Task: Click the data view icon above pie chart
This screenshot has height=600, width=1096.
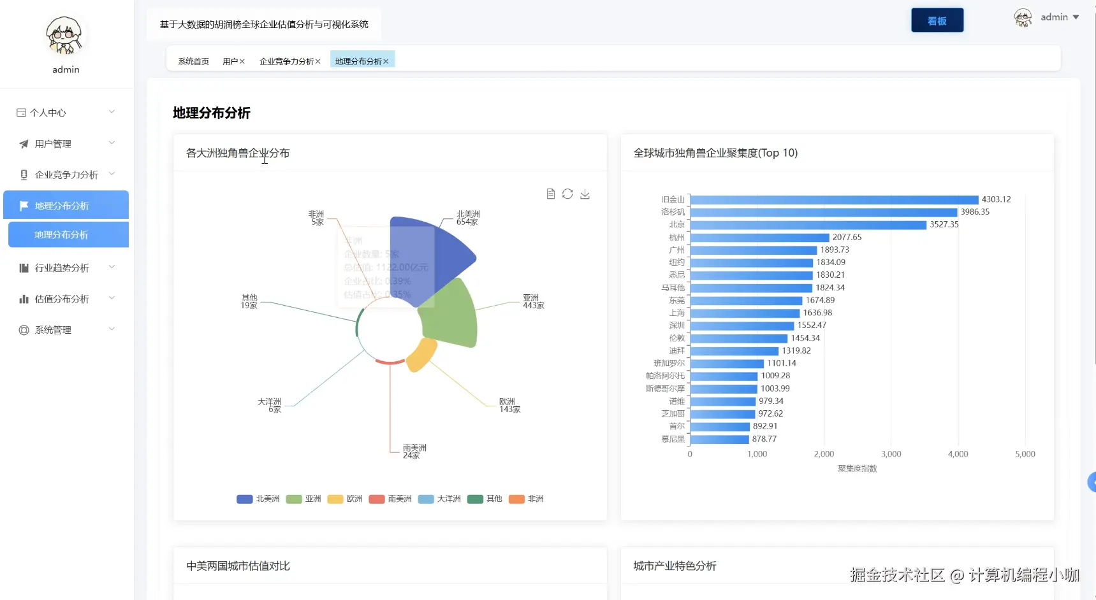Action: 551,194
